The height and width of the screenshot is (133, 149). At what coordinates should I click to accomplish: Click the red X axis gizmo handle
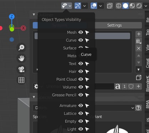click(23, 28)
